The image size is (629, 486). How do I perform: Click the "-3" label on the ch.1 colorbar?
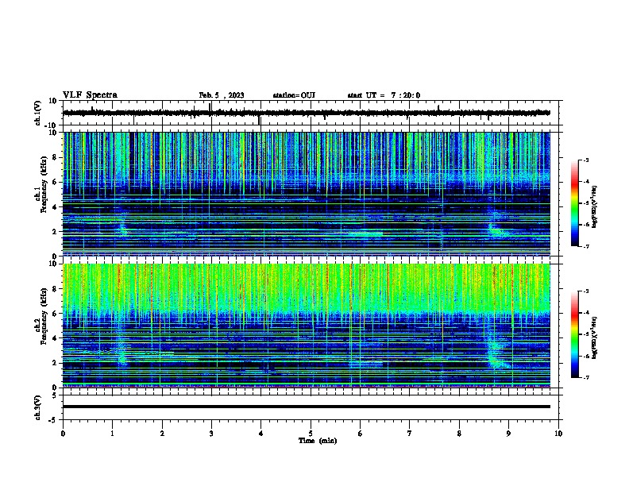(x=585, y=160)
